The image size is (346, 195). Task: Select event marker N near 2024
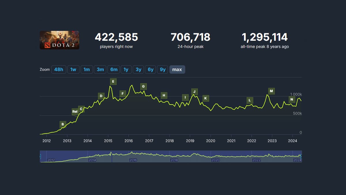tap(292, 100)
